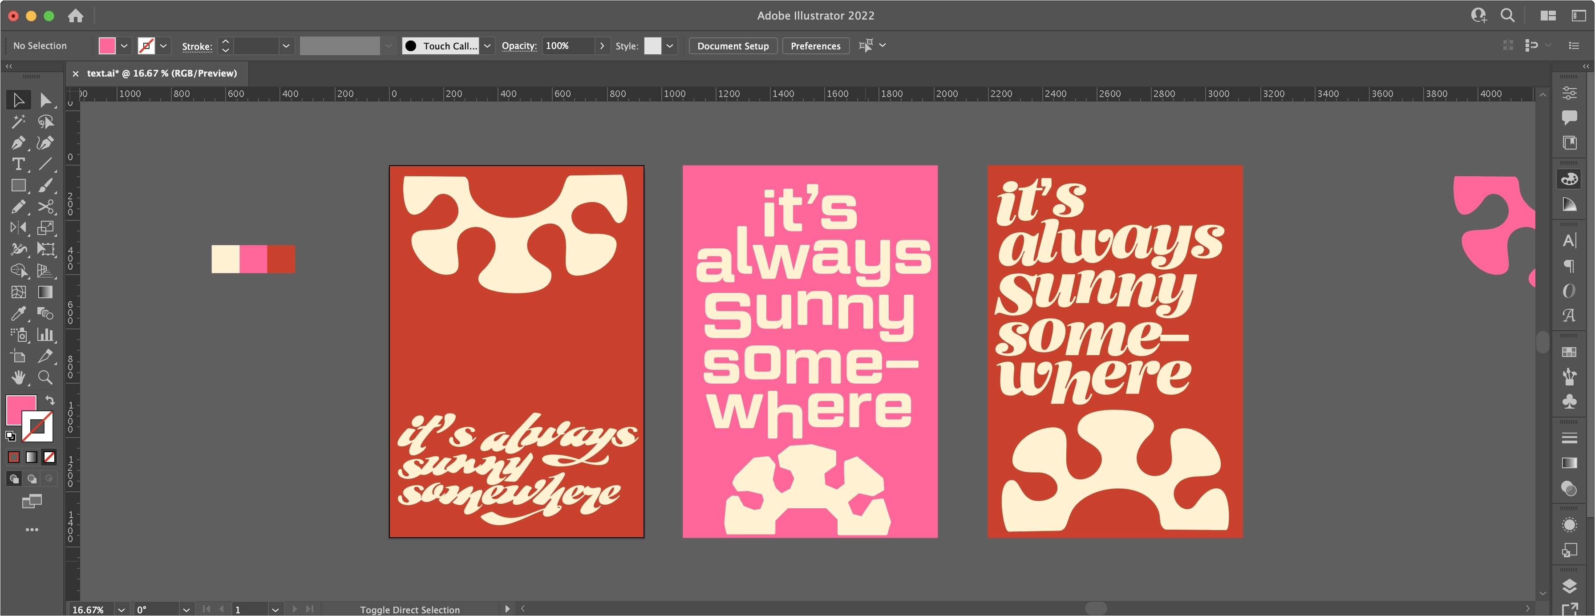Select the Artboard tool
This screenshot has height=616, width=1595.
tap(19, 356)
